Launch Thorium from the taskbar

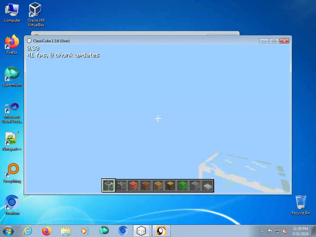tap(123, 231)
